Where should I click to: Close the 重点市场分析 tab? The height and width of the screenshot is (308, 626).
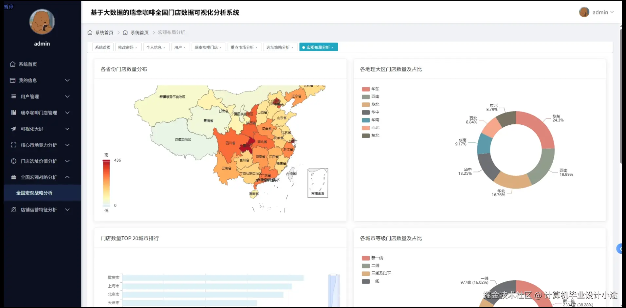257,47
